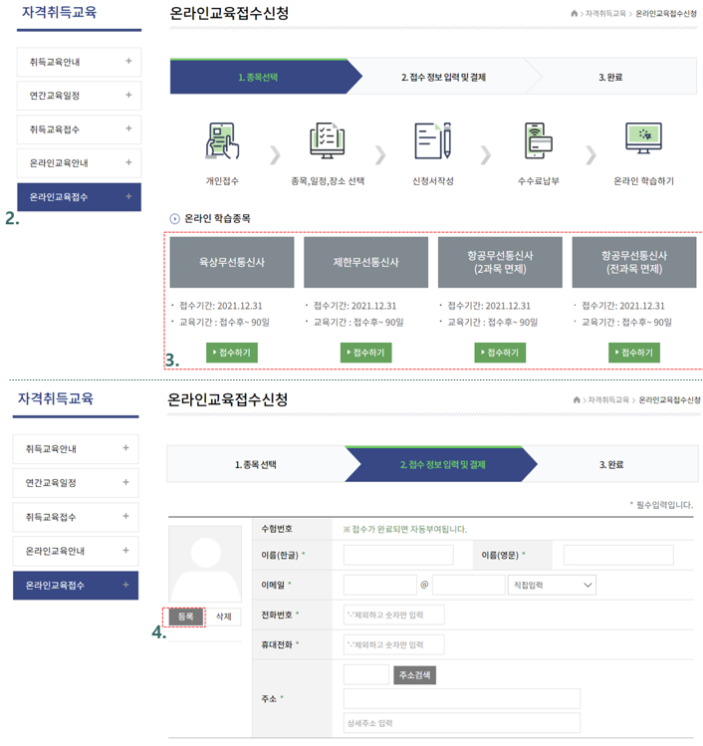Click the 신청서작성 document pencil icon
703x746 pixels.
coord(431,142)
